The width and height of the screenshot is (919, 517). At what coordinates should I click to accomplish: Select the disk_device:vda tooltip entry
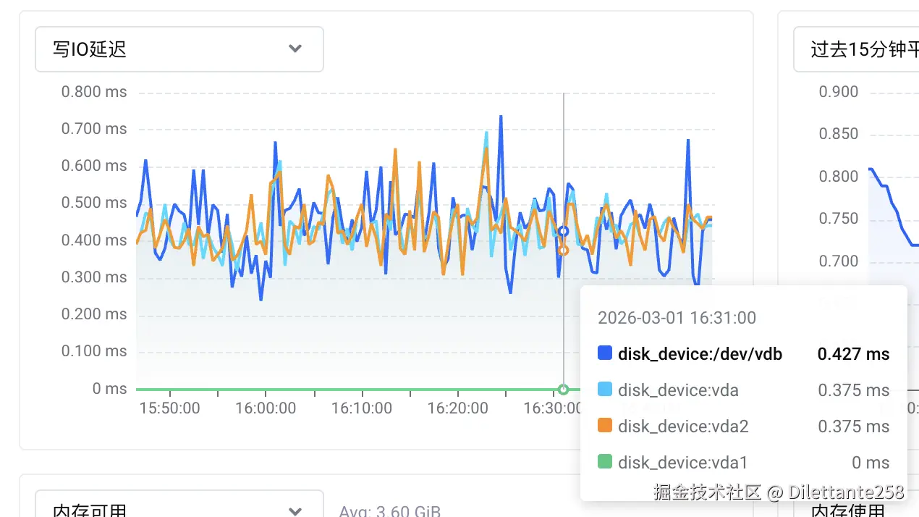[678, 390]
